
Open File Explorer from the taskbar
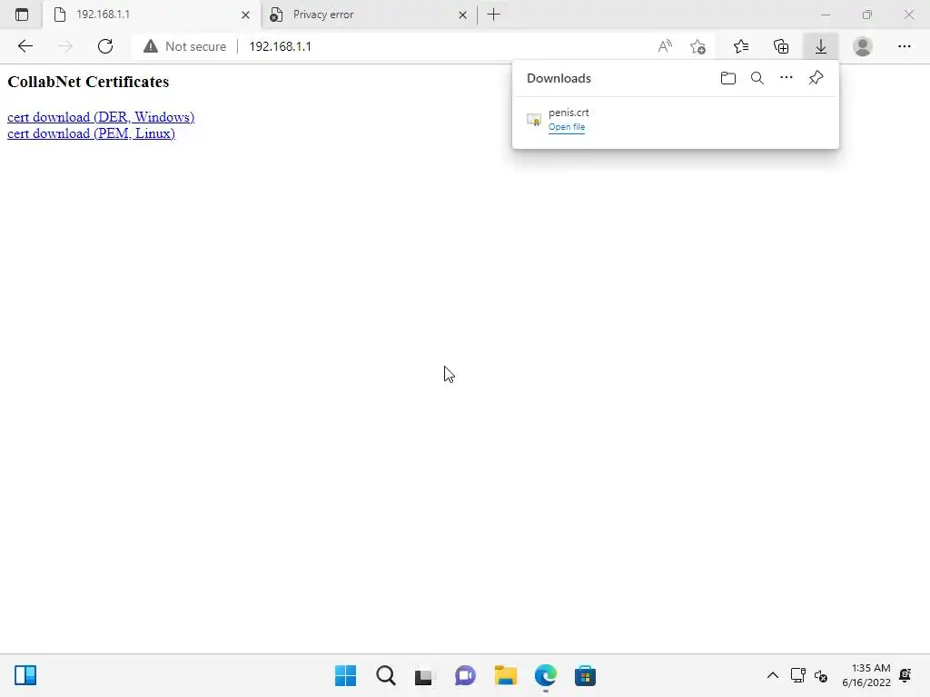pyautogui.click(x=505, y=675)
